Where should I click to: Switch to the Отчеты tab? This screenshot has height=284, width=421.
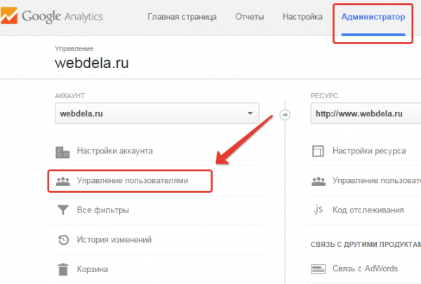pyautogui.click(x=249, y=17)
